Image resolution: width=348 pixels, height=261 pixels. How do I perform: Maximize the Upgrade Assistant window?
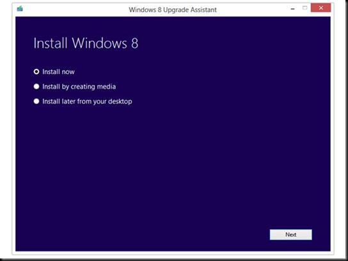[304, 8]
